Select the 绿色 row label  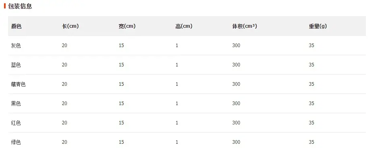click(16, 142)
